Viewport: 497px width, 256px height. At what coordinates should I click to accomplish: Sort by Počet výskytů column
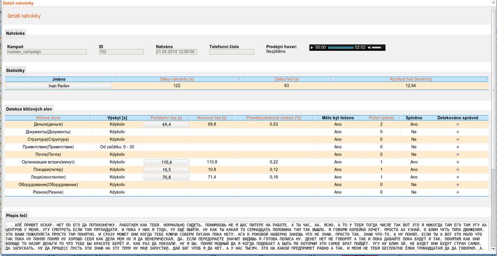click(x=381, y=118)
